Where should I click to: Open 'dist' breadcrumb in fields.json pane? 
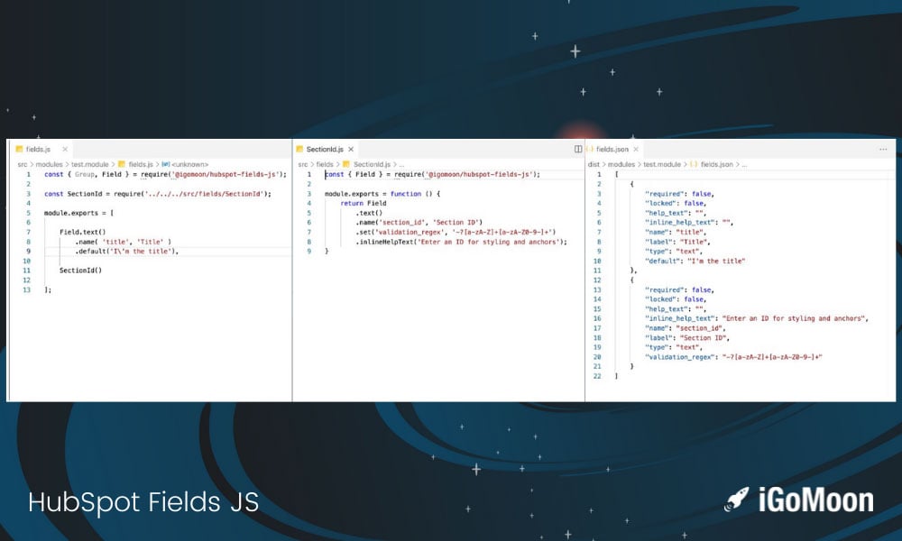click(594, 164)
